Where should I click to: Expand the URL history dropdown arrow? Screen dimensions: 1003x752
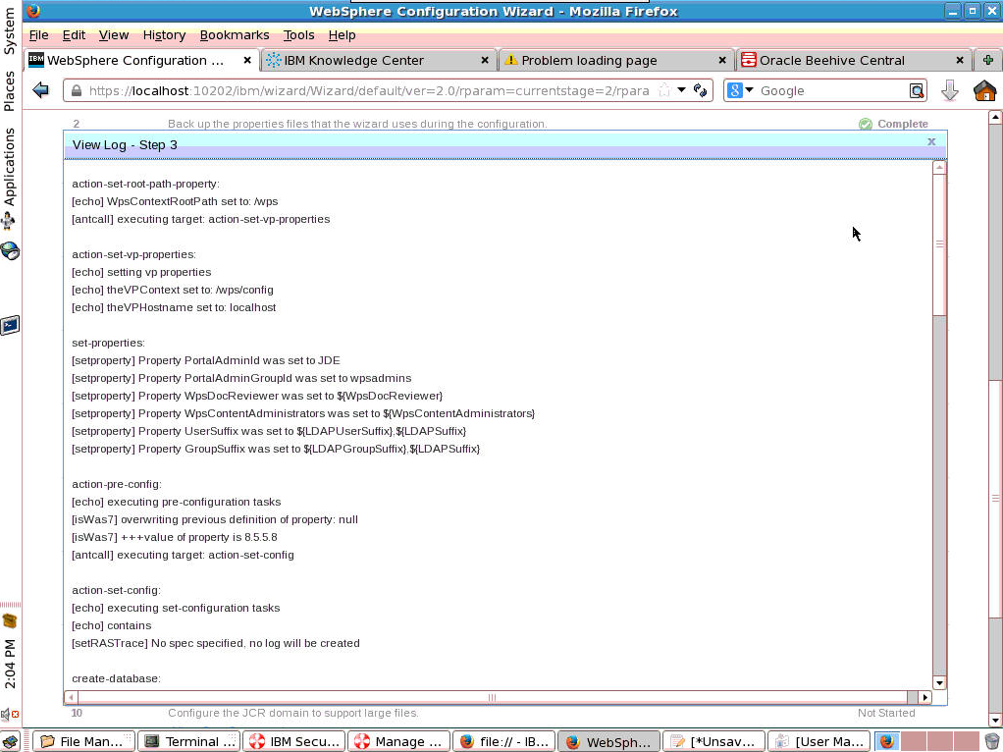pyautogui.click(x=681, y=90)
